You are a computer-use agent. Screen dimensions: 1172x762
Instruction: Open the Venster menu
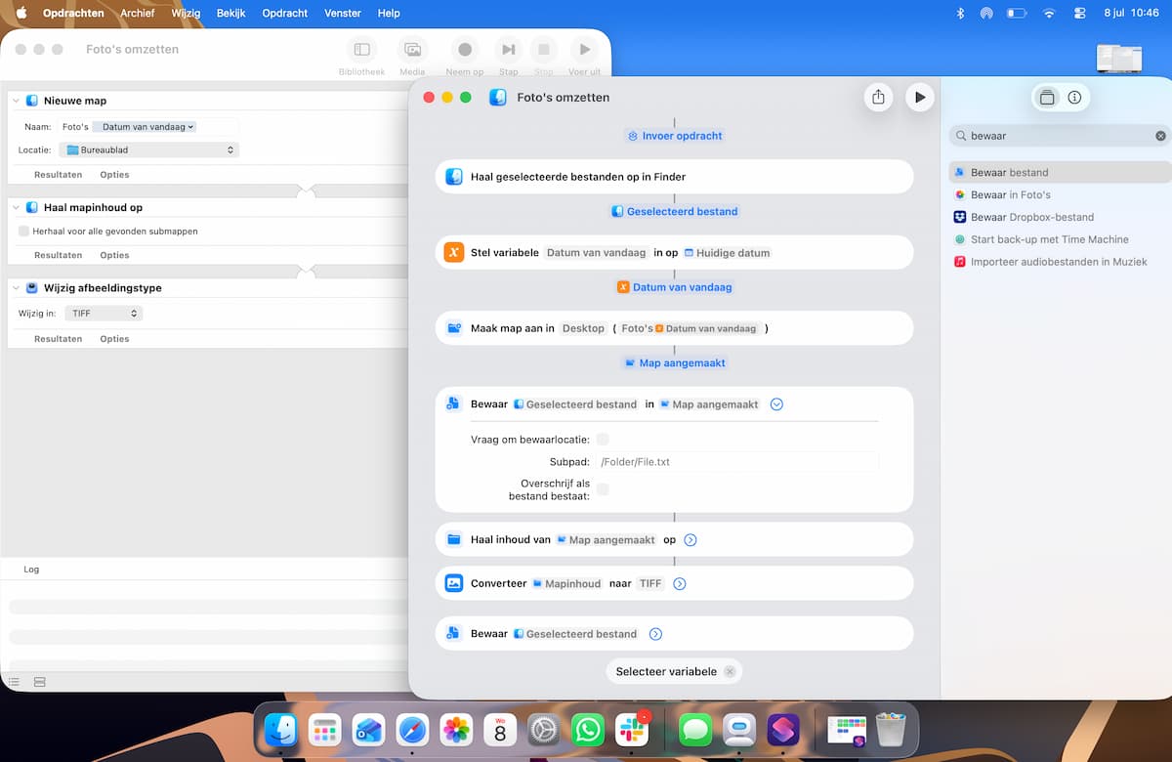click(342, 13)
